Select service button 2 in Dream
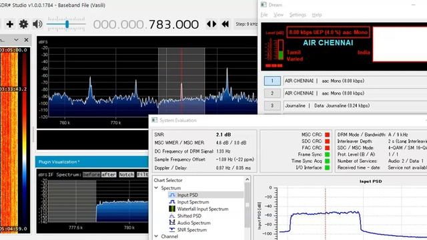This screenshot has width=427, height=240. point(272,93)
